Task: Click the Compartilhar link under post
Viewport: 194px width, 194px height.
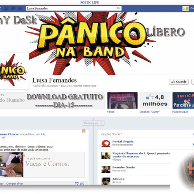Action: coord(15,184)
